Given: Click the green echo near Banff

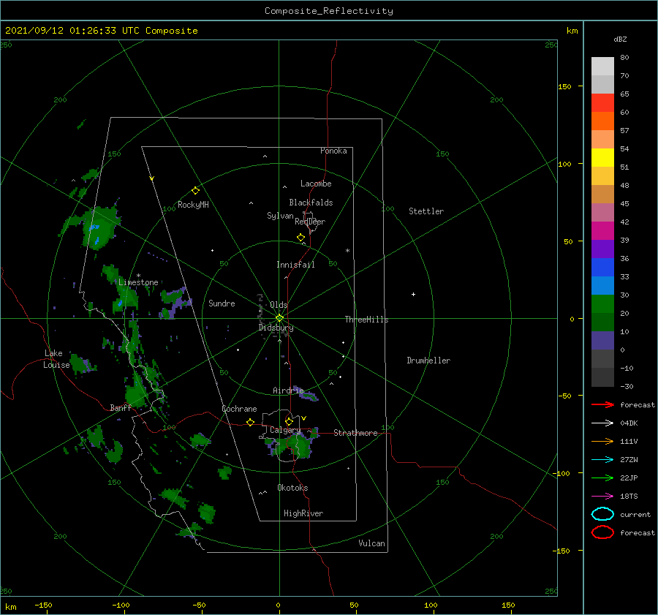Looking at the screenshot, I should coord(135,393).
